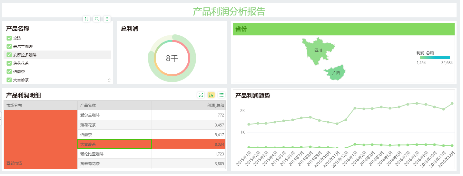Screen dimensions: 463x176
Task: Click the 市场分布 column header
Action: pyautogui.click(x=40, y=105)
